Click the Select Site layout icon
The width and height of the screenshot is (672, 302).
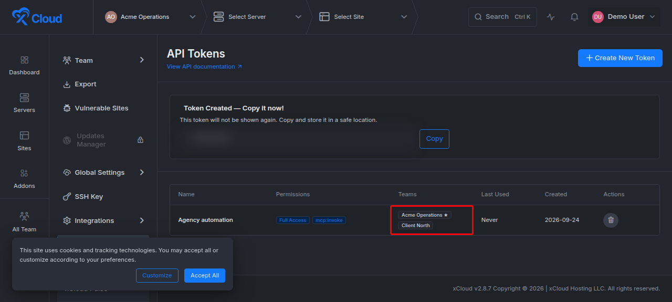(324, 17)
